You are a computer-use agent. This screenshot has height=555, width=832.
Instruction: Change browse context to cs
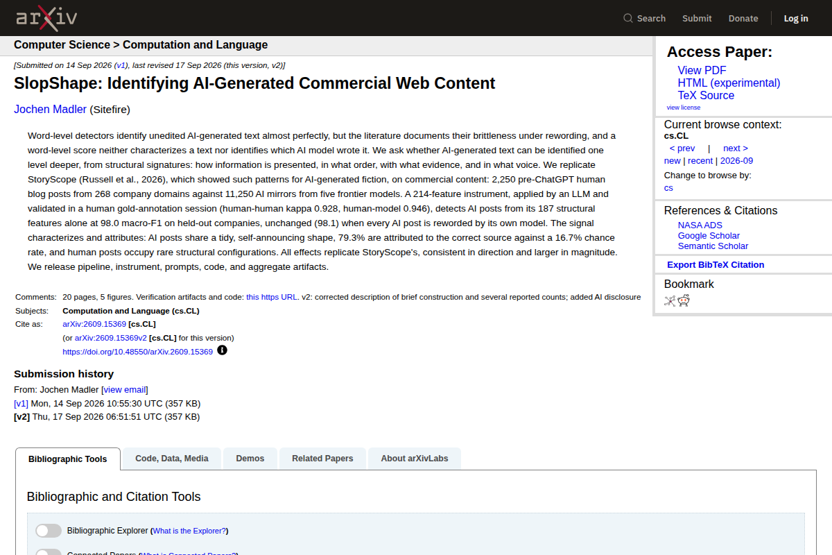[668, 187]
